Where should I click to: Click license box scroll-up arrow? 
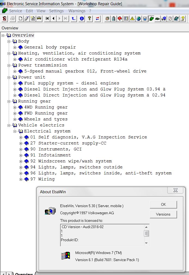147,227
